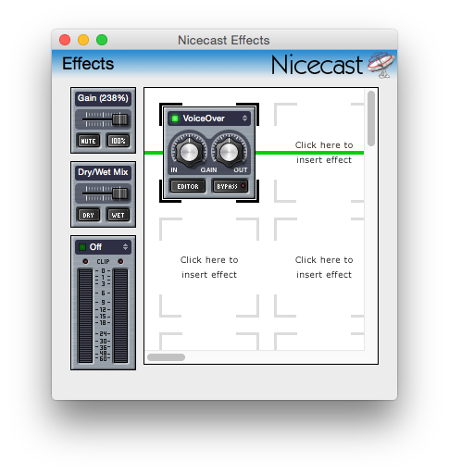449x474 pixels.
Task: Click the empty effect slot right of VoiceOver
Action: [x=319, y=153]
